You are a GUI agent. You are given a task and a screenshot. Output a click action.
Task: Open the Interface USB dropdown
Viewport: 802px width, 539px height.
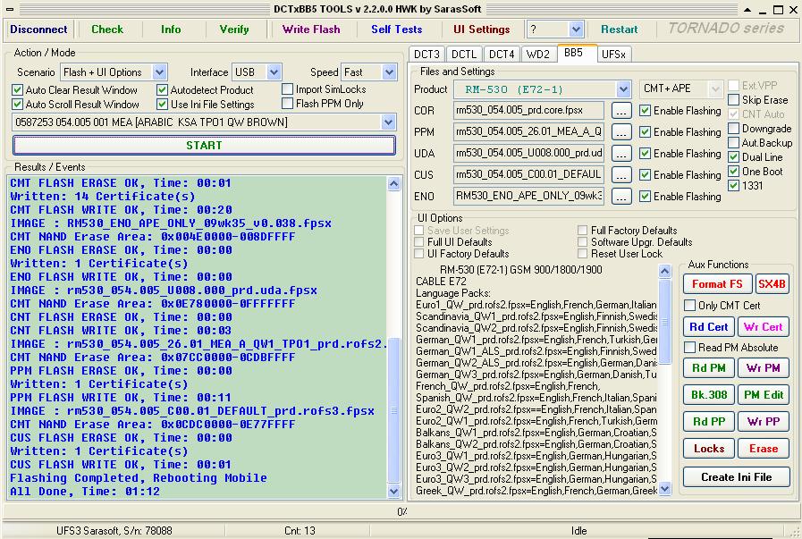click(274, 72)
